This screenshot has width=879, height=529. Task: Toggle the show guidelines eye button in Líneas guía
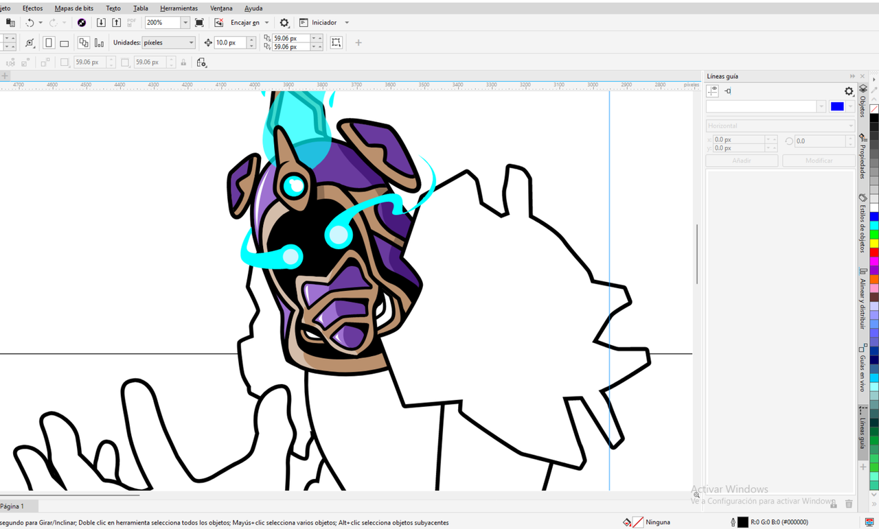[713, 91]
